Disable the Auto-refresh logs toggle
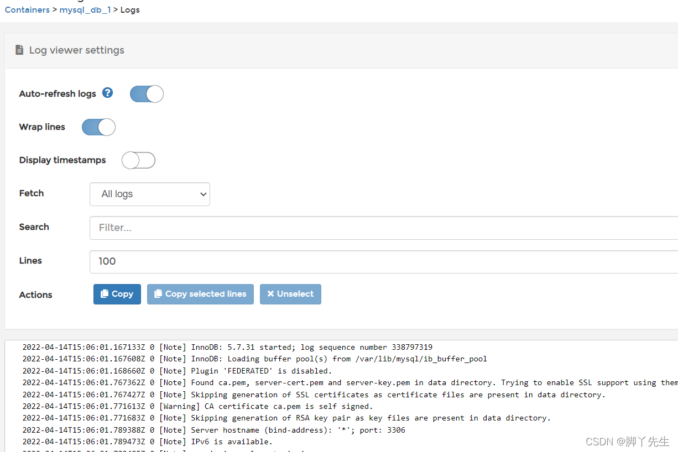This screenshot has height=452, width=678. 147,94
